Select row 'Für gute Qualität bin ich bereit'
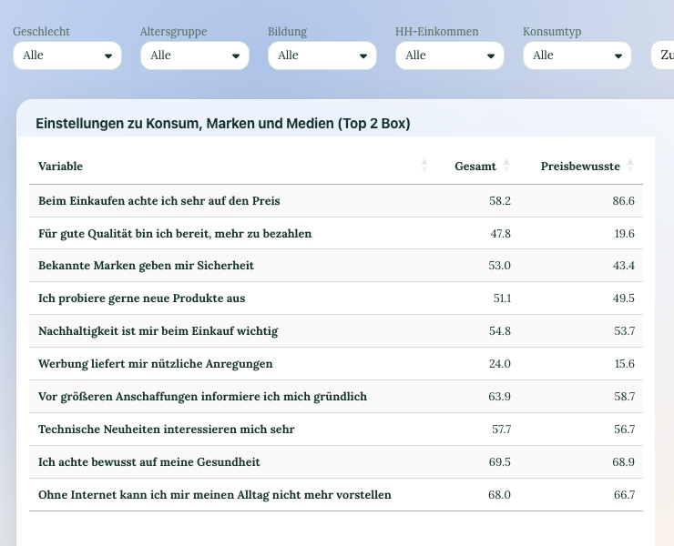The width and height of the screenshot is (674, 546). tap(336, 233)
